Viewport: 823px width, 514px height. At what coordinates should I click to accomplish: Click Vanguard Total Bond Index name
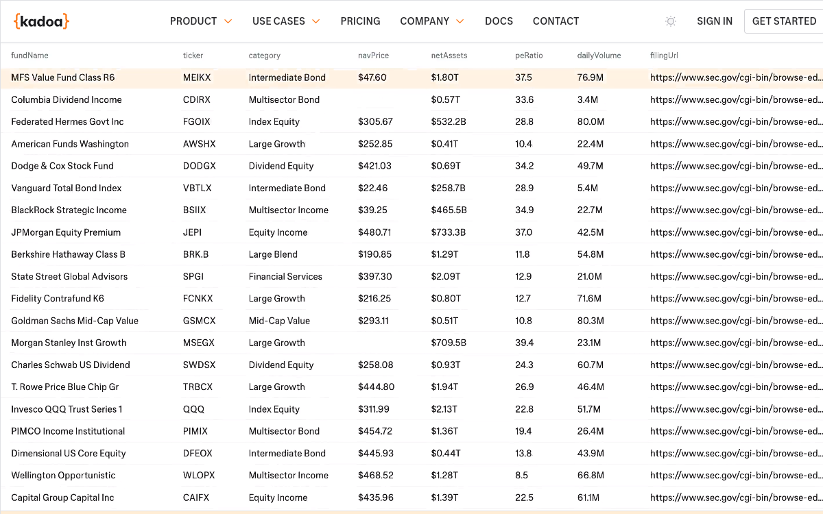click(x=67, y=188)
